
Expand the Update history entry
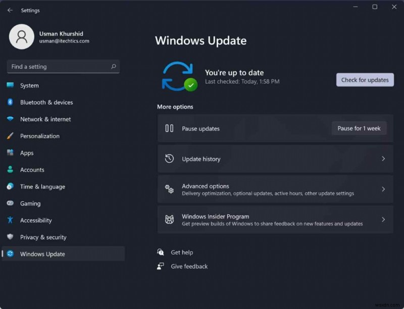[x=384, y=159]
